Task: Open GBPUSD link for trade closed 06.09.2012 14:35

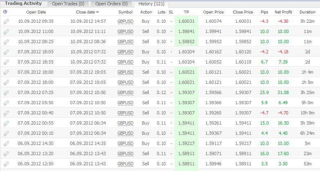Action: [125, 143]
